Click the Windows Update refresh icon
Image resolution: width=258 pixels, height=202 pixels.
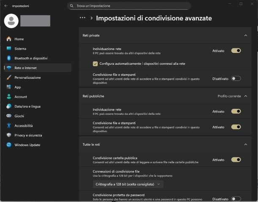coord(9,145)
